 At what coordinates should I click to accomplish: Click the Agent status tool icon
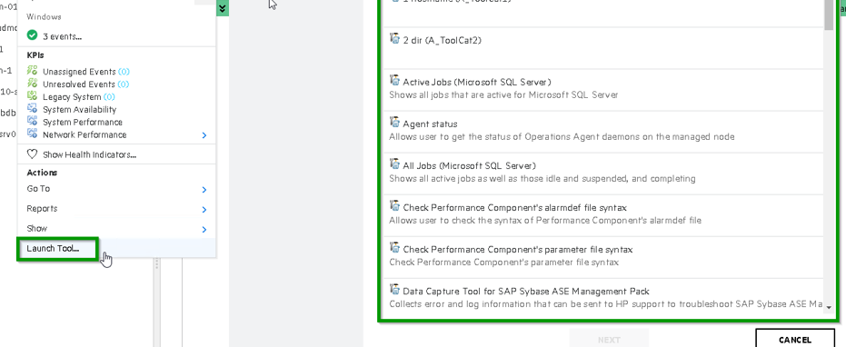pyautogui.click(x=394, y=122)
